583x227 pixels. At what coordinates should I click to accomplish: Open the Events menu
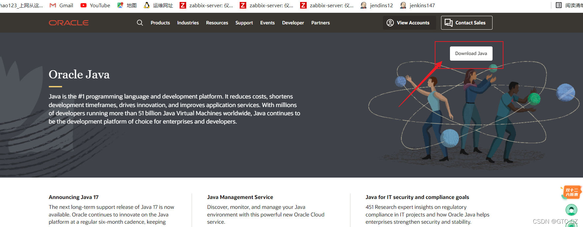(x=267, y=23)
